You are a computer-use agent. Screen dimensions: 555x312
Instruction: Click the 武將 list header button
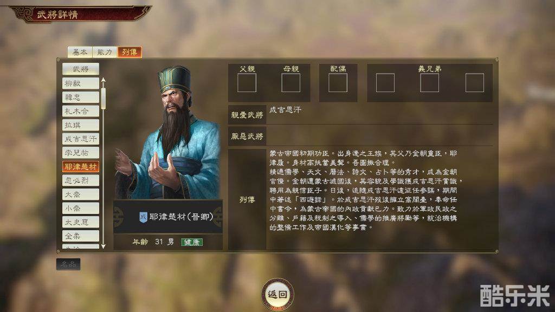point(81,69)
